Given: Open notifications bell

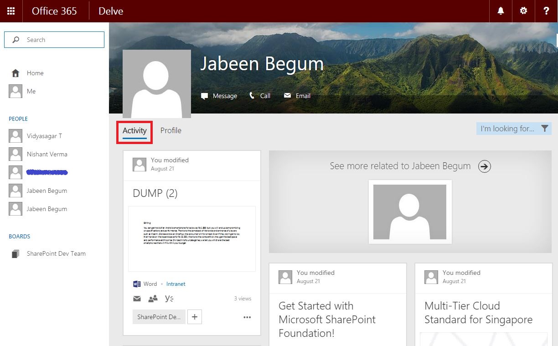Looking at the screenshot, I should 501,11.
